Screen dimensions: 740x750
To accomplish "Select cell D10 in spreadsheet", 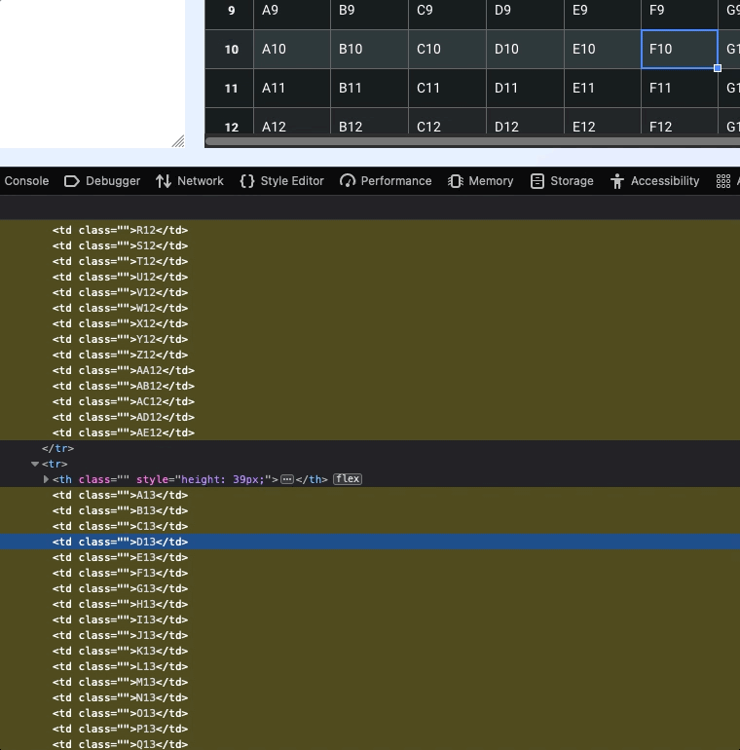I will pyautogui.click(x=526, y=50).
